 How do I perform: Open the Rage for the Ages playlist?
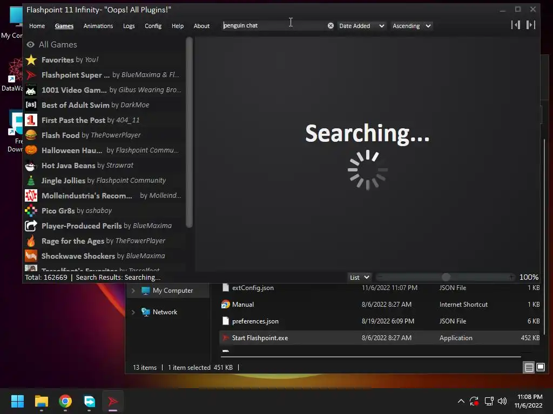click(x=104, y=241)
